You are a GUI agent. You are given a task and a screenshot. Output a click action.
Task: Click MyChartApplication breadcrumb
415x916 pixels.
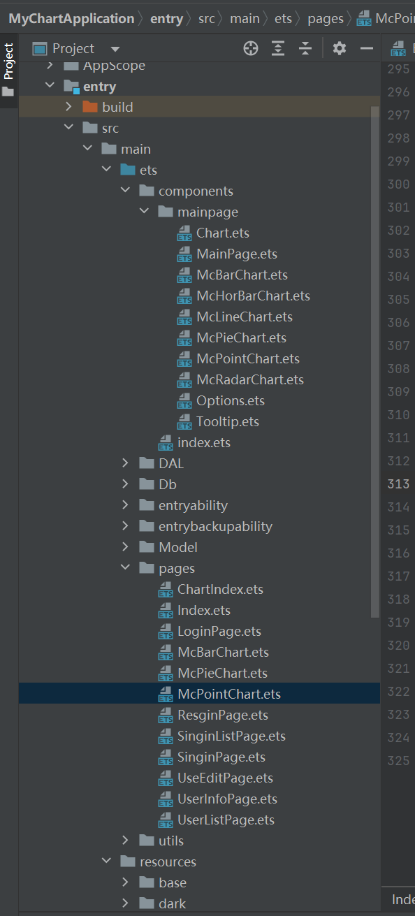(71, 19)
